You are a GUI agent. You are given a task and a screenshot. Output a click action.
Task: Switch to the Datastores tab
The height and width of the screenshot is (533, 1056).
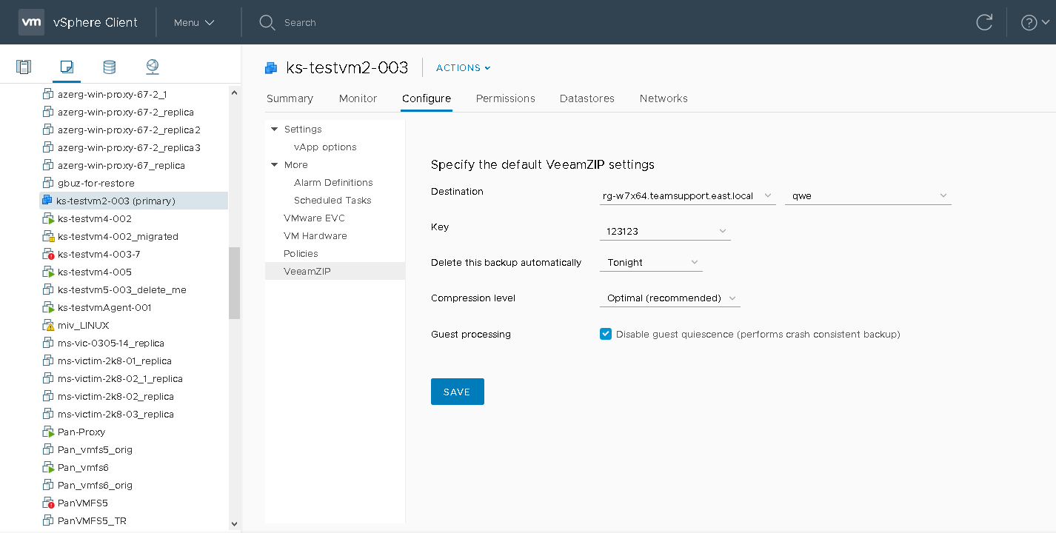587,98
